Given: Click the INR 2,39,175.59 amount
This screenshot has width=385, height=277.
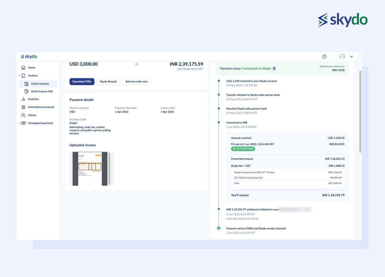Looking at the screenshot, I should tap(186, 64).
